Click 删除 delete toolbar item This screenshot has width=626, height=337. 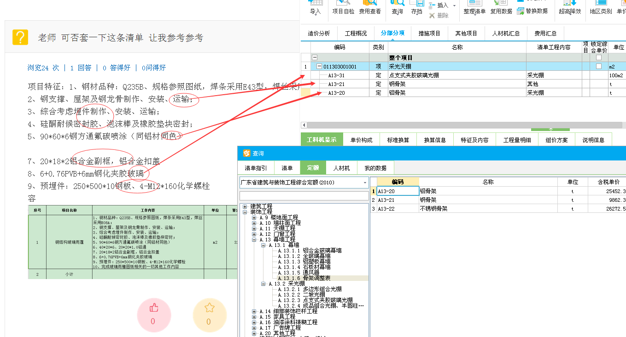[x=439, y=16]
